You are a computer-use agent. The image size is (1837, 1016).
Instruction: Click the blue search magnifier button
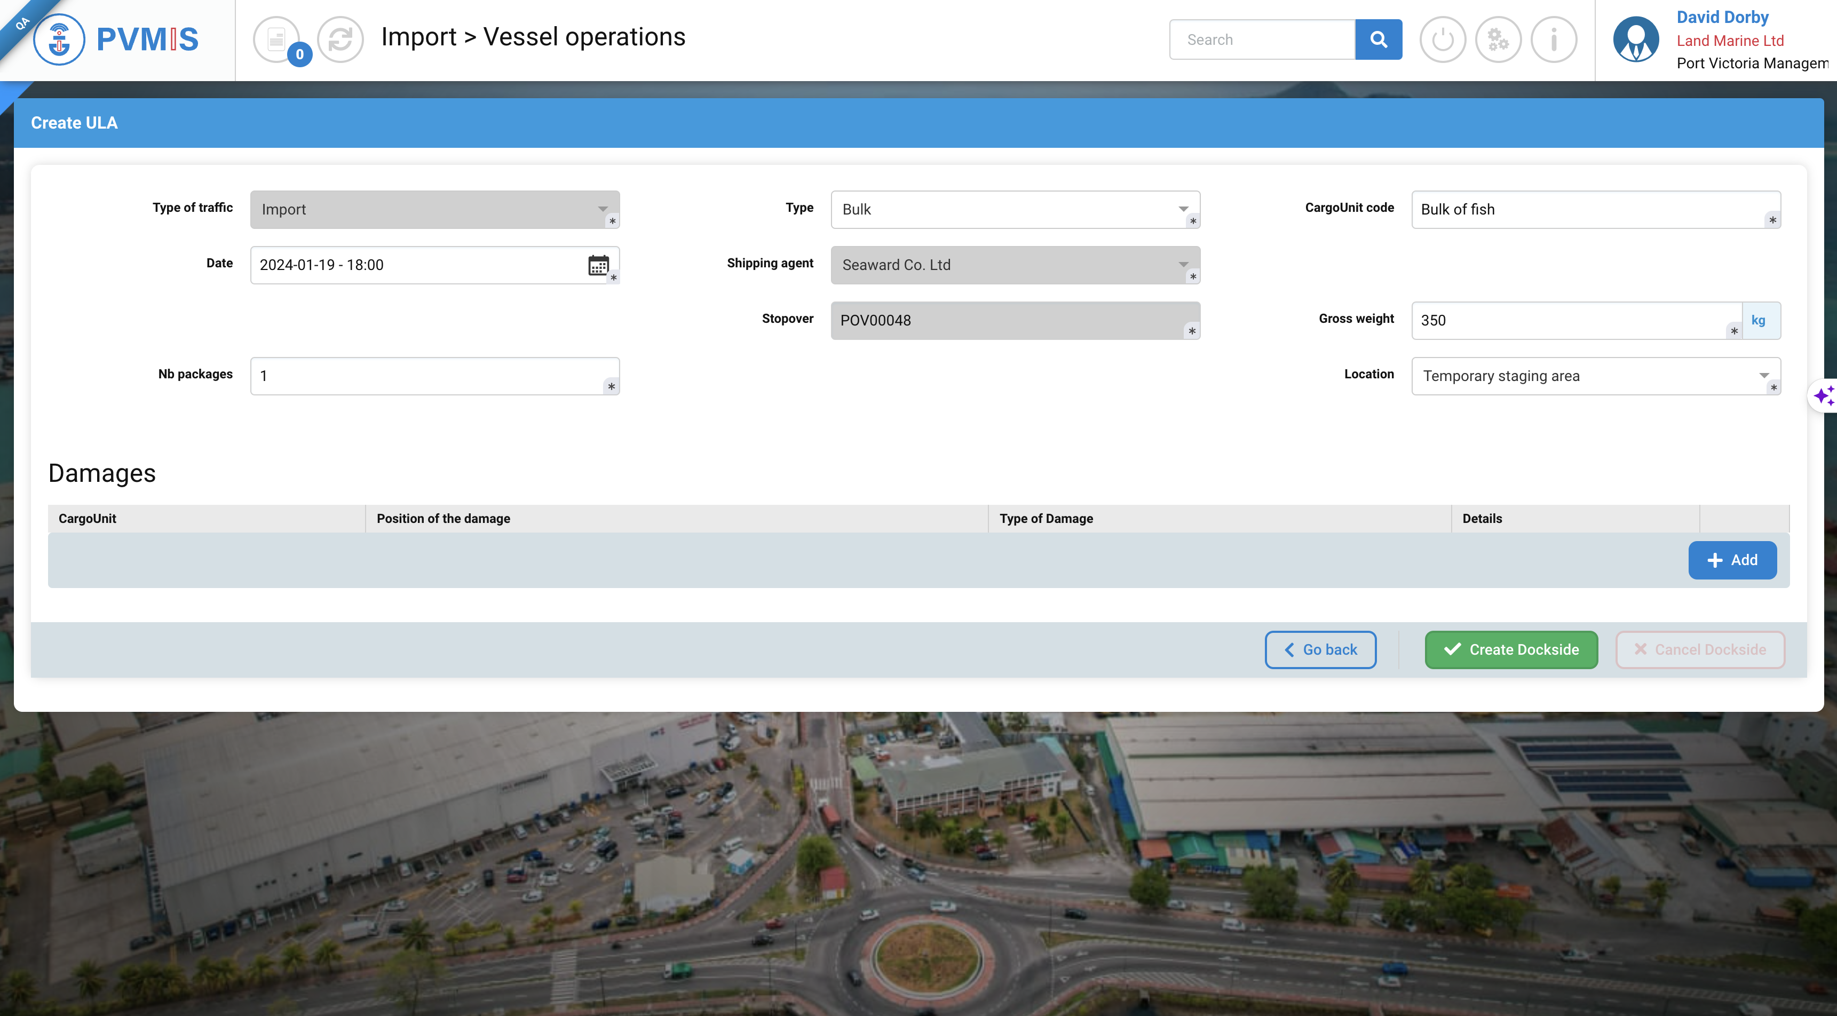(x=1378, y=39)
